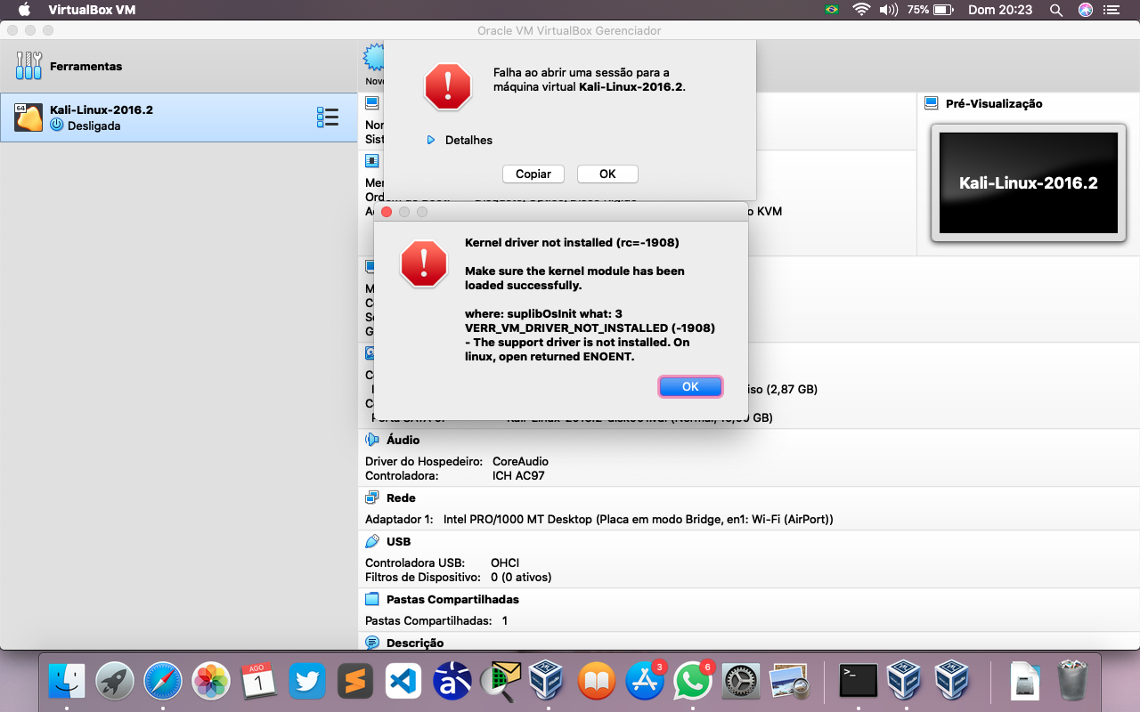Click the ICH AC97 controller value
The height and width of the screenshot is (712, 1140).
(518, 475)
